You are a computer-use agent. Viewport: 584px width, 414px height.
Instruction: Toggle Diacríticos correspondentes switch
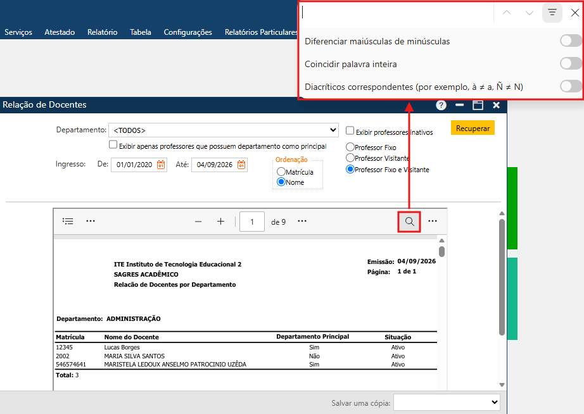571,86
